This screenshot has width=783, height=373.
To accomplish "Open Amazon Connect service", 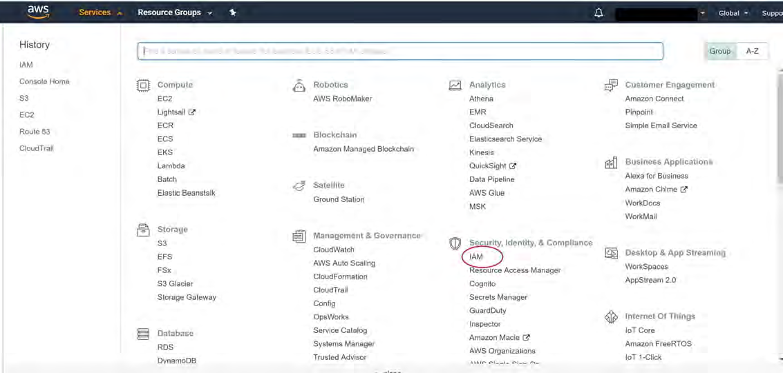I will point(654,99).
